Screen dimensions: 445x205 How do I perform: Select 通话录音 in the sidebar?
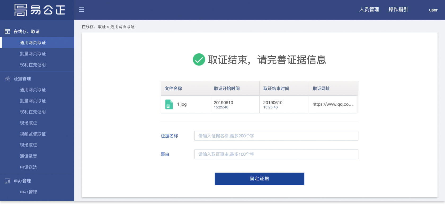(28, 156)
